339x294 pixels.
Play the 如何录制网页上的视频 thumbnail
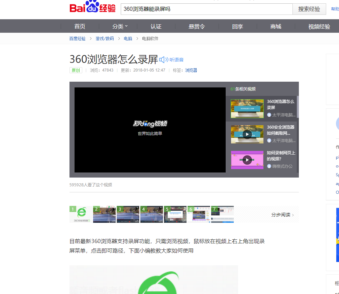[247, 160]
